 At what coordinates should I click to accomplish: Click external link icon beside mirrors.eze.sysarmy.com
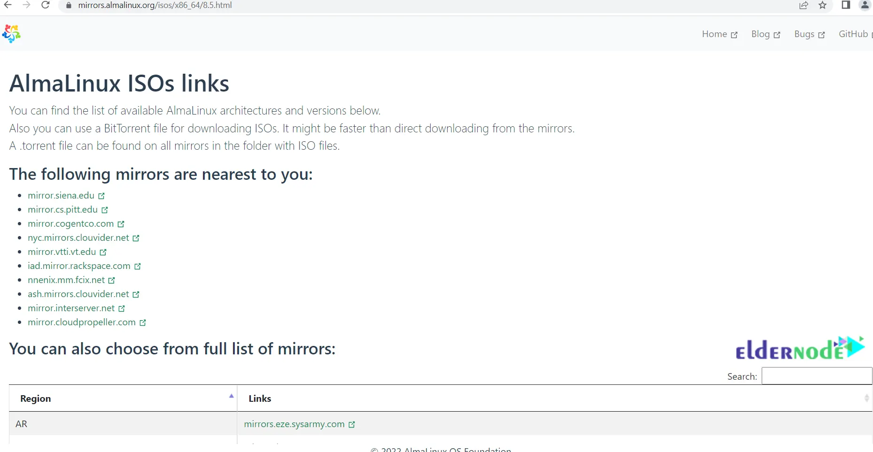click(x=352, y=425)
